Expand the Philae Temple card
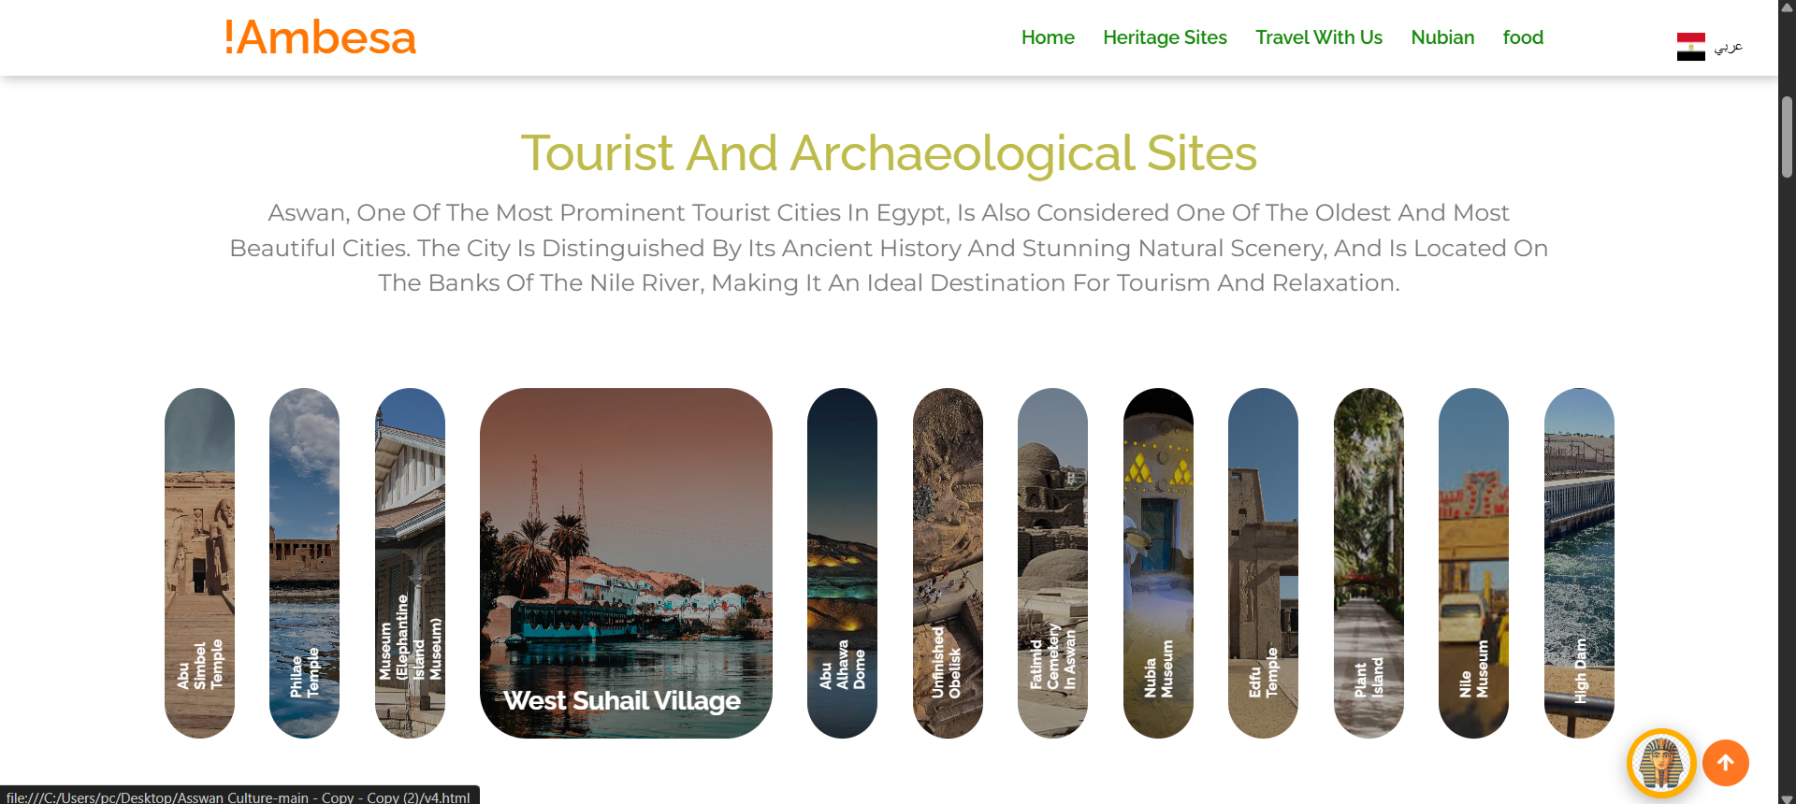Screen dimensions: 1796x804 [x=304, y=563]
